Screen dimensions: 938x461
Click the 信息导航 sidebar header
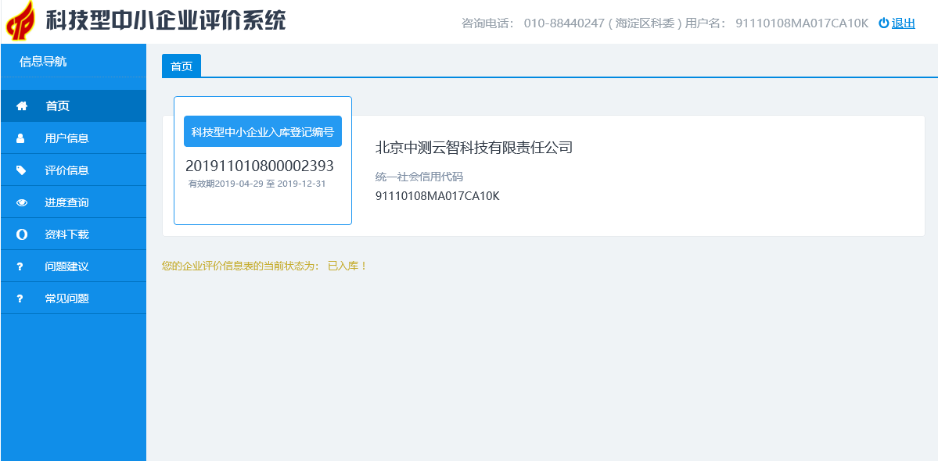(43, 62)
